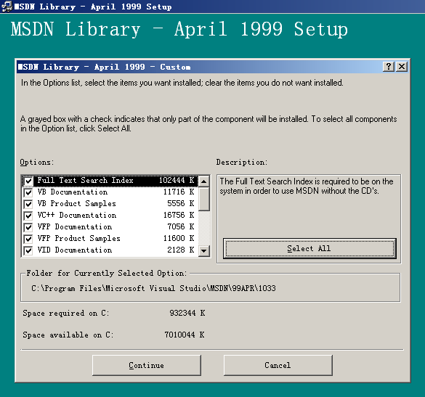Click the large MSDN Library Setup heading
This screenshot has width=425, height=397.
click(179, 29)
